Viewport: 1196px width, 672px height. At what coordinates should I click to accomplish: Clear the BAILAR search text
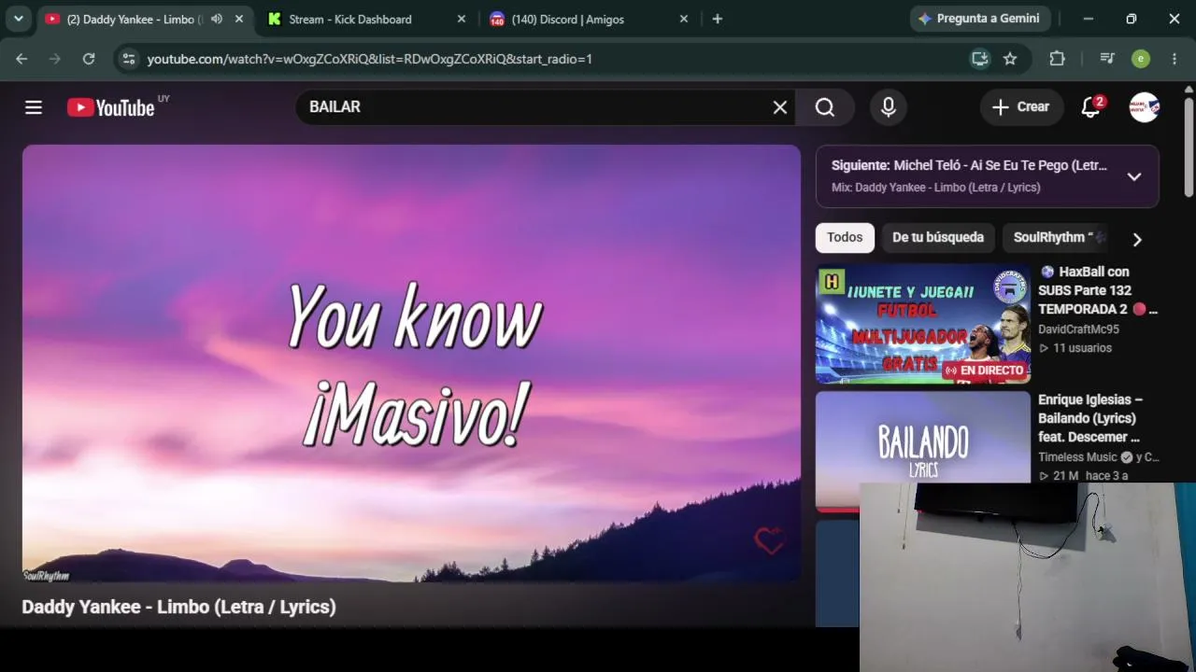click(780, 107)
